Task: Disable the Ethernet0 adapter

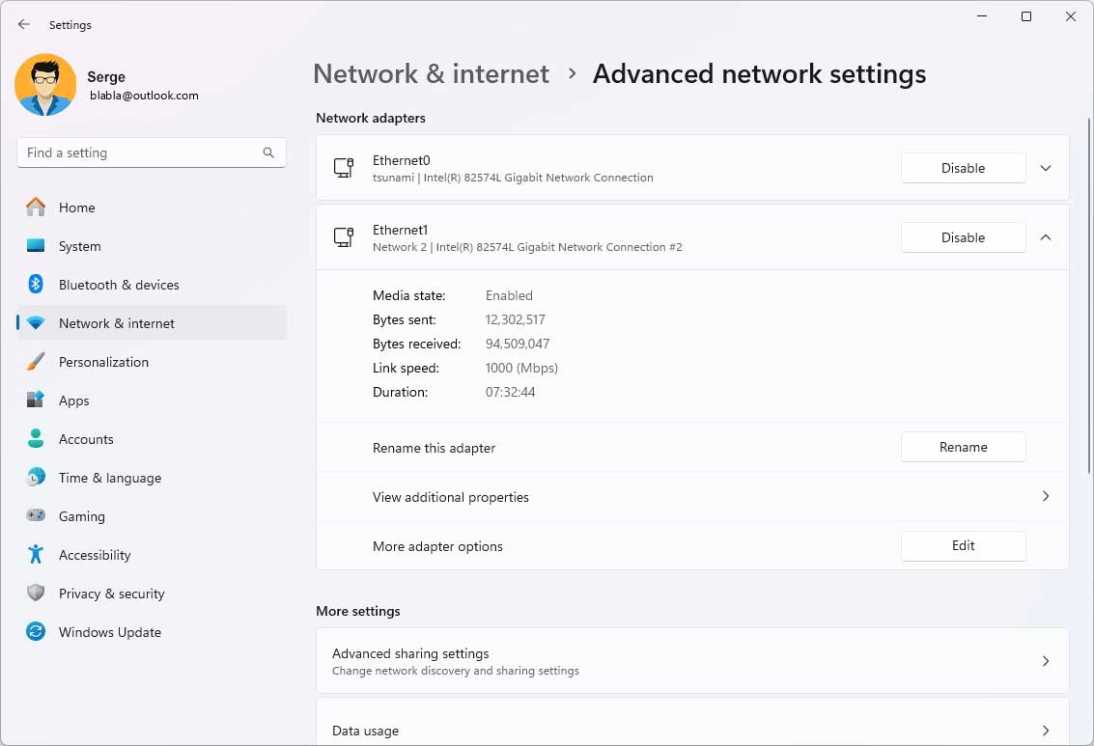Action: click(963, 168)
